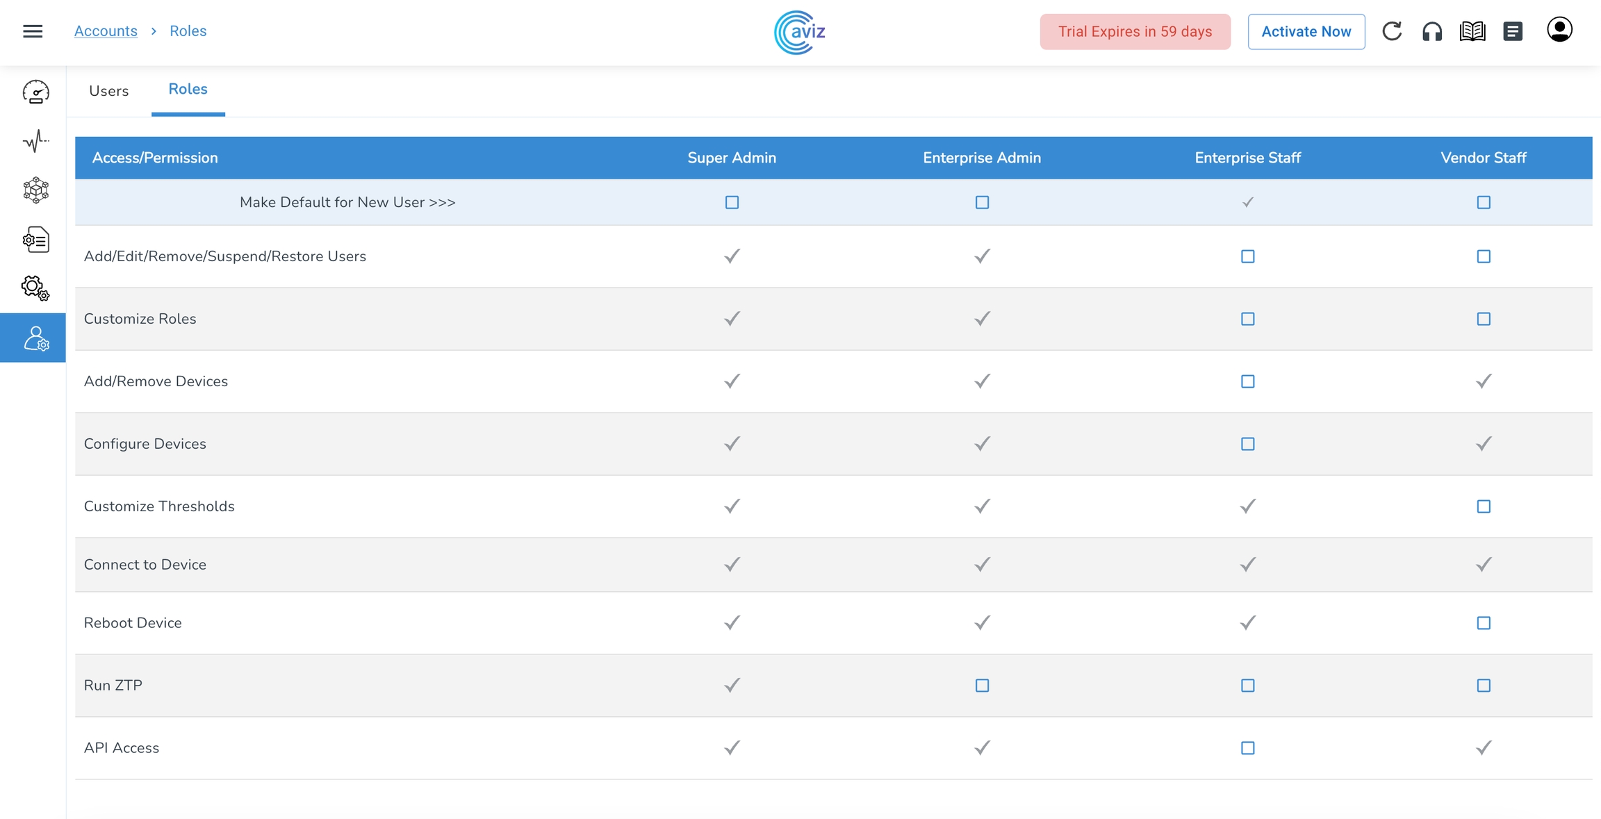The image size is (1601, 819).
Task: Enable Run ZTP for Enterprise Admin
Action: (982, 686)
